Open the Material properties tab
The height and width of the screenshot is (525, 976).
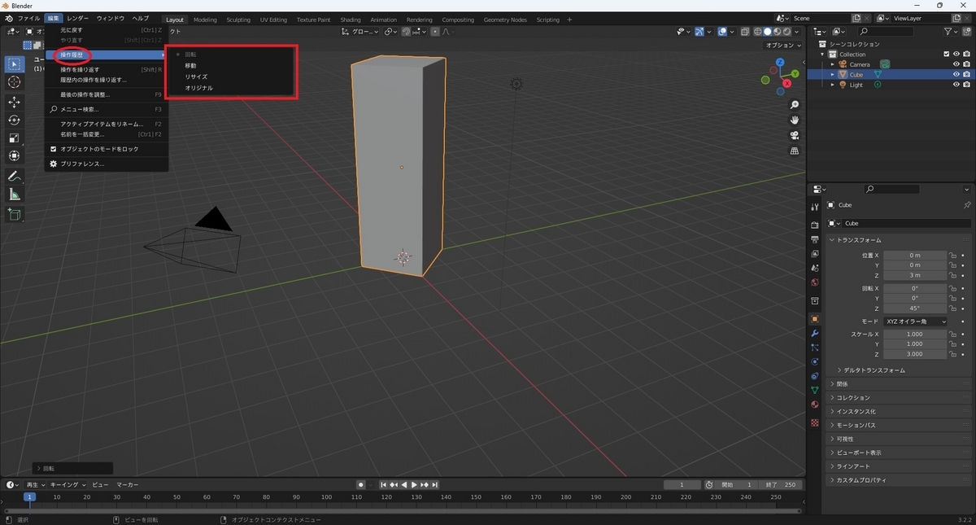click(814, 405)
